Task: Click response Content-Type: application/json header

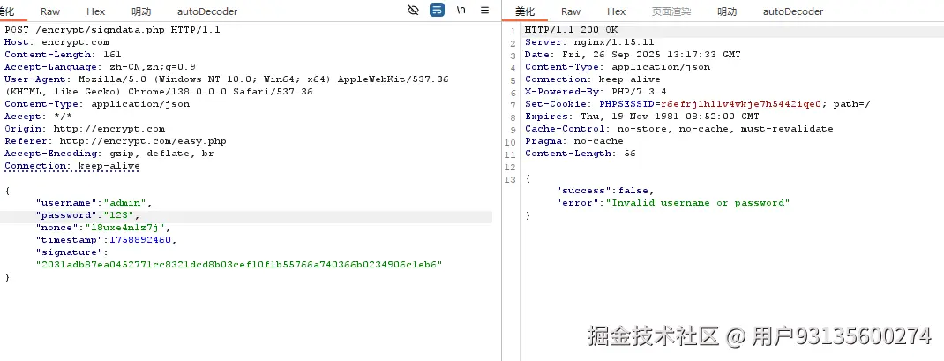Action: pos(618,67)
